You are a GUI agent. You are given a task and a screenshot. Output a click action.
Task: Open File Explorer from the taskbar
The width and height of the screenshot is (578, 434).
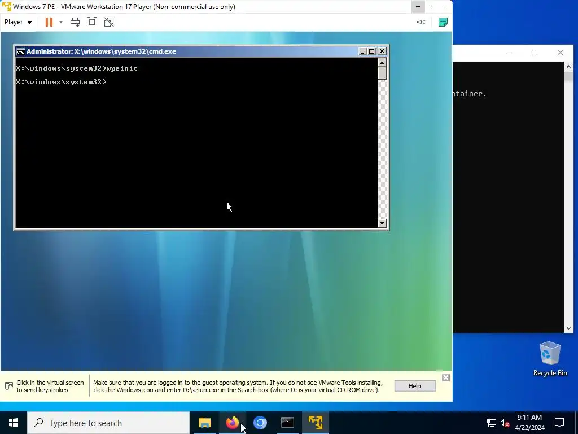204,423
